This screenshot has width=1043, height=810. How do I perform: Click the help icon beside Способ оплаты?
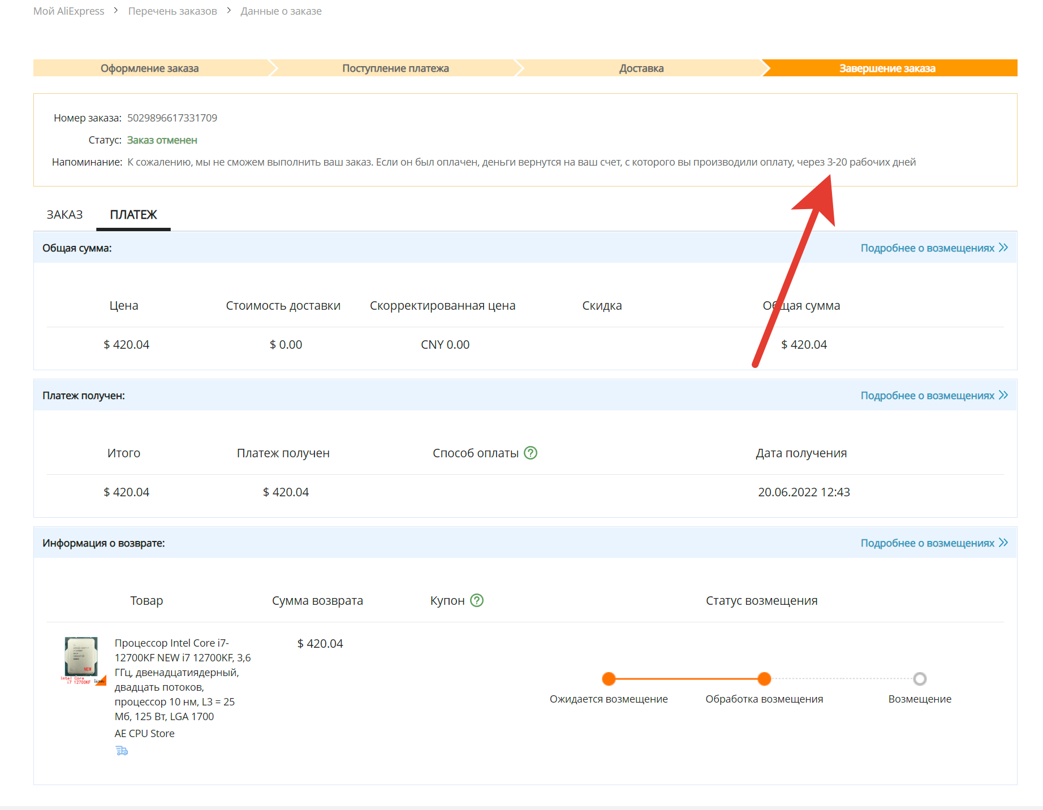tap(530, 453)
